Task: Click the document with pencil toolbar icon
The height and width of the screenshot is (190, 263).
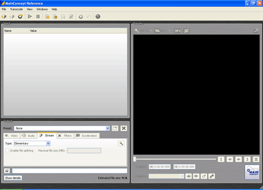Action: click(71, 17)
